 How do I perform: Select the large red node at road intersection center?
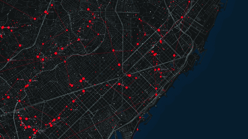click(129, 76)
